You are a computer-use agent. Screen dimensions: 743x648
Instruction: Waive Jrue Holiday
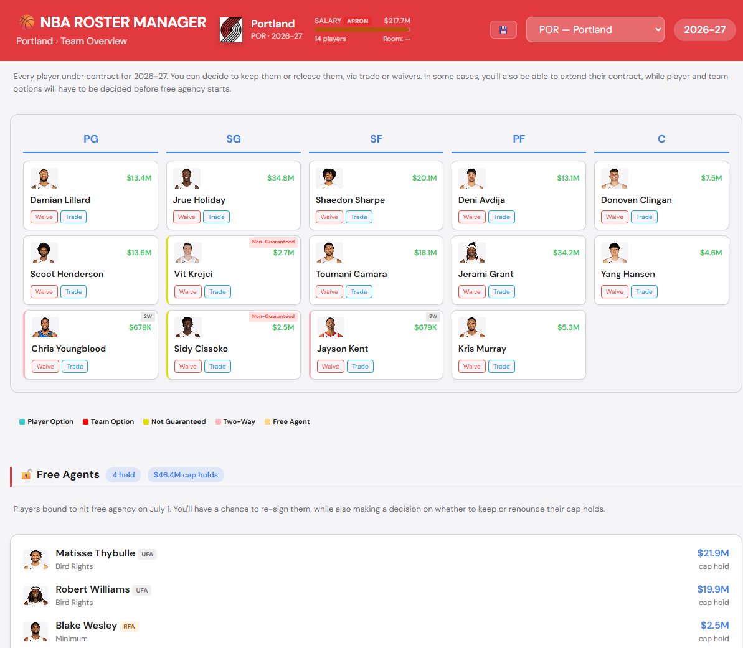click(x=187, y=217)
